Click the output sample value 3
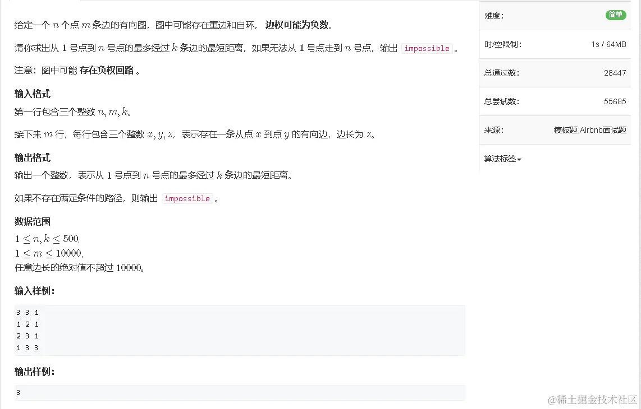 (18, 393)
